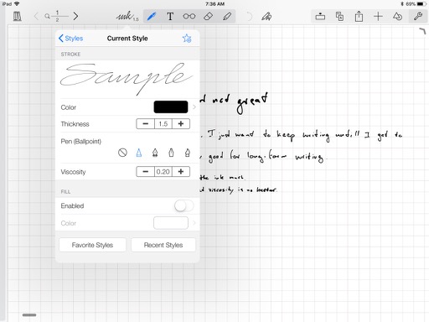Image resolution: width=429 pixels, height=322 pixels.
Task: Add new item with plus icon
Action: coord(378,16)
